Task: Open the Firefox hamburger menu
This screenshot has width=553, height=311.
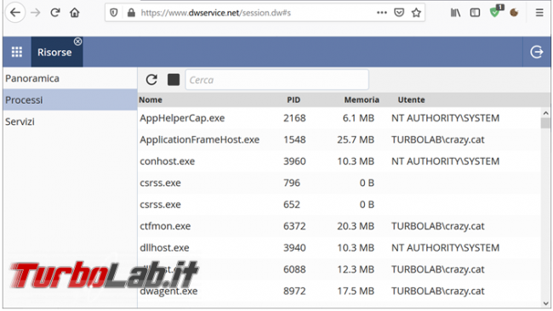Action: (539, 13)
